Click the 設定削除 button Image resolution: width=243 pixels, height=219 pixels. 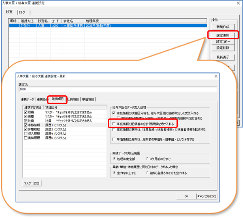222,48
